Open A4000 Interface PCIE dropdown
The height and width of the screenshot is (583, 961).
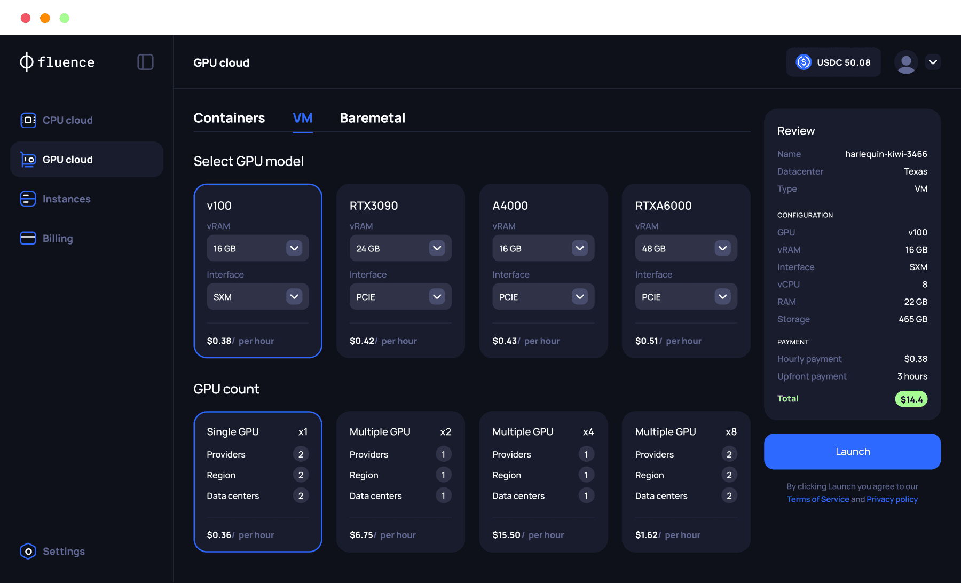coord(543,297)
